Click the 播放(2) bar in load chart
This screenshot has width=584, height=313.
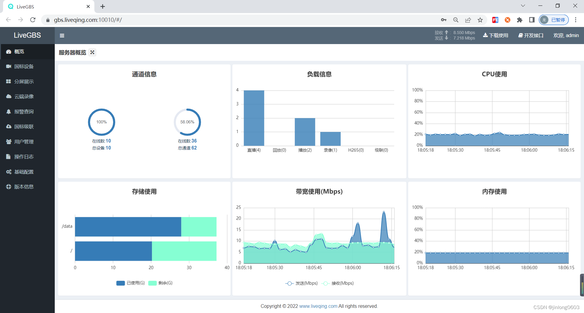coord(305,132)
